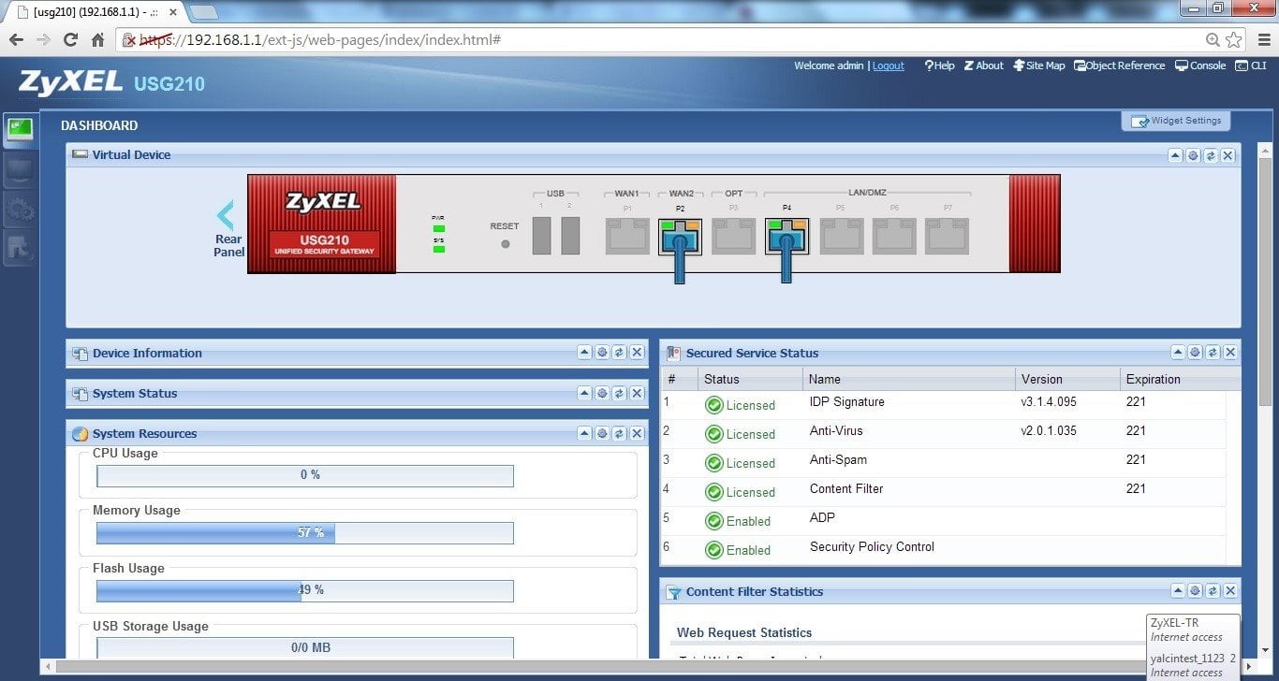Close the Secured Service Status widget
The image size is (1279, 681).
point(1230,353)
